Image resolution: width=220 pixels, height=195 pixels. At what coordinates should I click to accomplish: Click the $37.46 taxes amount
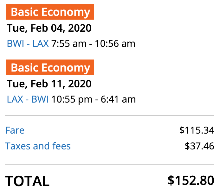(199, 146)
